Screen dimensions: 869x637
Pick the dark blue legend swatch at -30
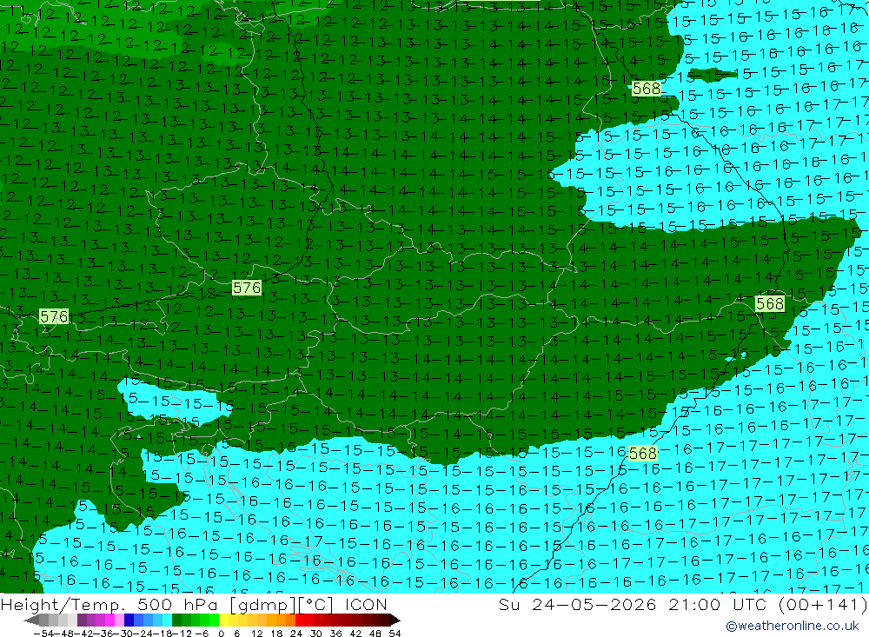pos(129,620)
